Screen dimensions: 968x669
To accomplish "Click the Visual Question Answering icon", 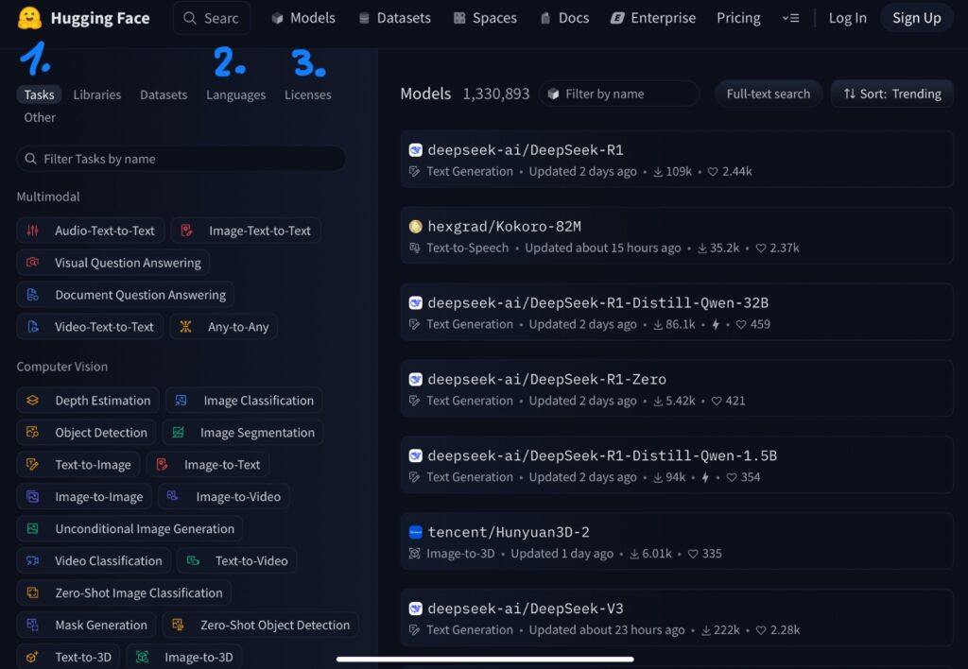I will point(33,263).
